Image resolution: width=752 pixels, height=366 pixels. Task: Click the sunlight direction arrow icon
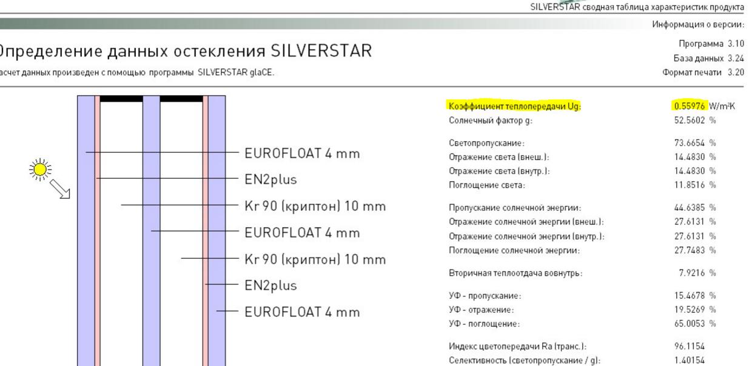point(61,190)
